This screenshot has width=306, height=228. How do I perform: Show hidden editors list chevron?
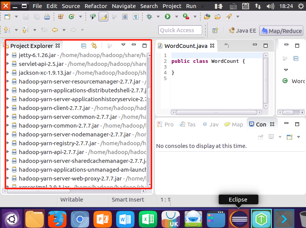click(226, 46)
